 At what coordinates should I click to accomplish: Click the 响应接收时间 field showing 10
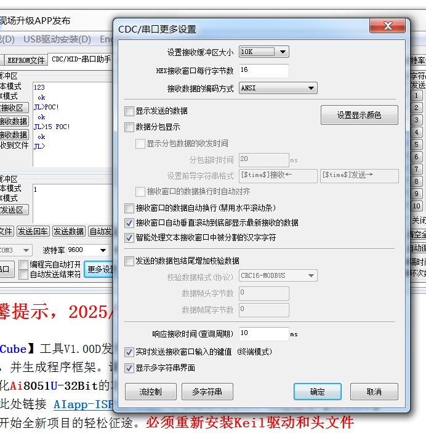point(264,334)
